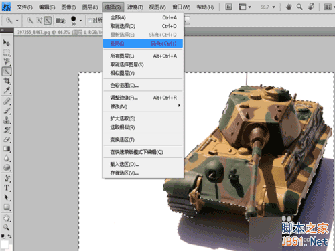Select the Rectangular Marquee tool

point(6,52)
